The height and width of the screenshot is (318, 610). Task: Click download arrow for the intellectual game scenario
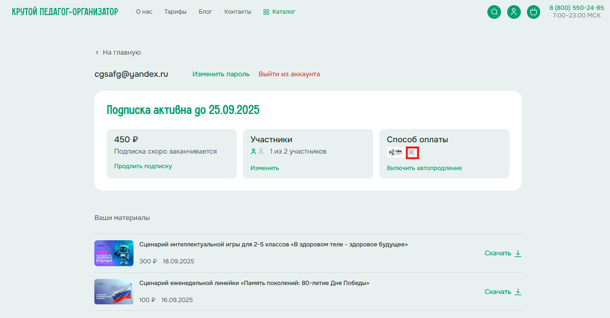click(518, 253)
